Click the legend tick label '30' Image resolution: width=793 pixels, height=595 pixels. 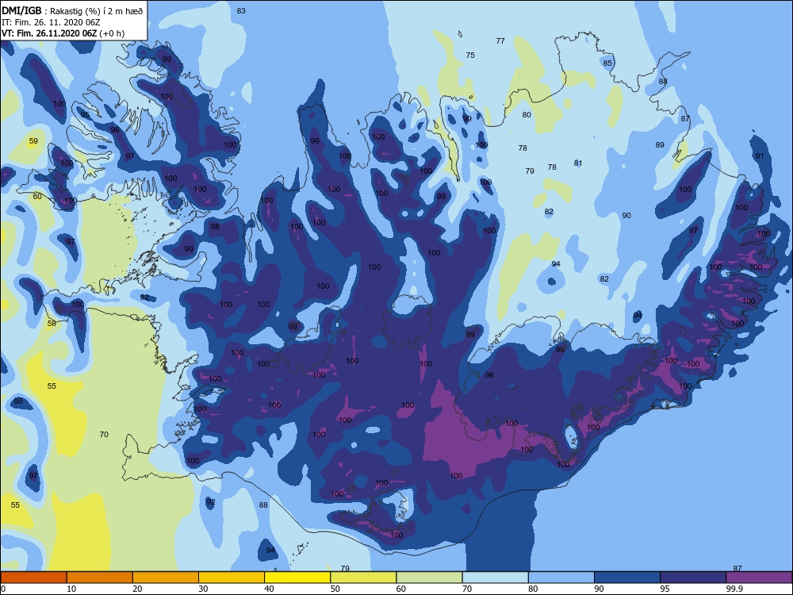pos(203,589)
